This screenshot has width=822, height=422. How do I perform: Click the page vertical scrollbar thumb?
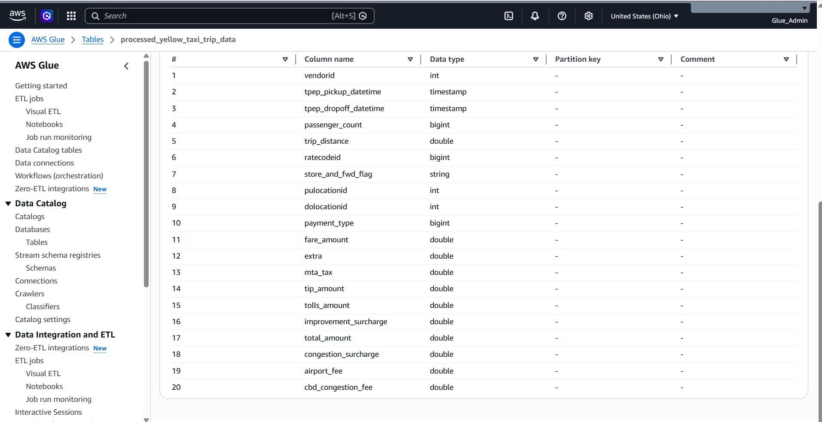819,311
